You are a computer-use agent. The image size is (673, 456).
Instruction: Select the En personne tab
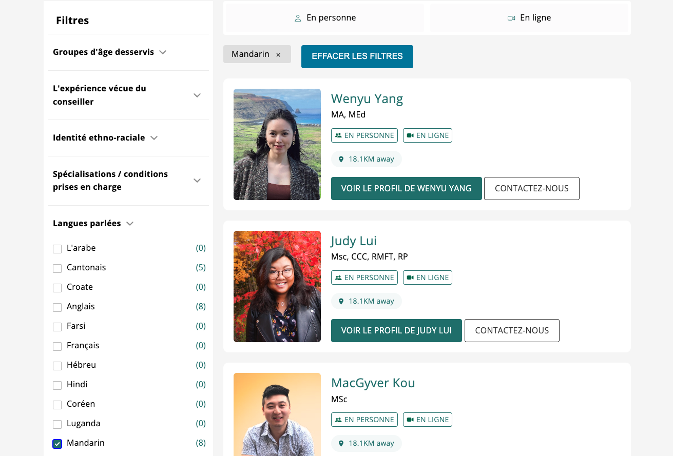[324, 17]
